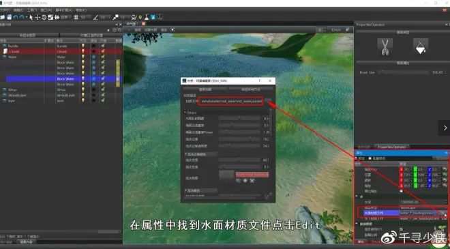This screenshot has height=249, width=450.
Task: Select the highlighted blue Block Water row
Action: pos(63,78)
